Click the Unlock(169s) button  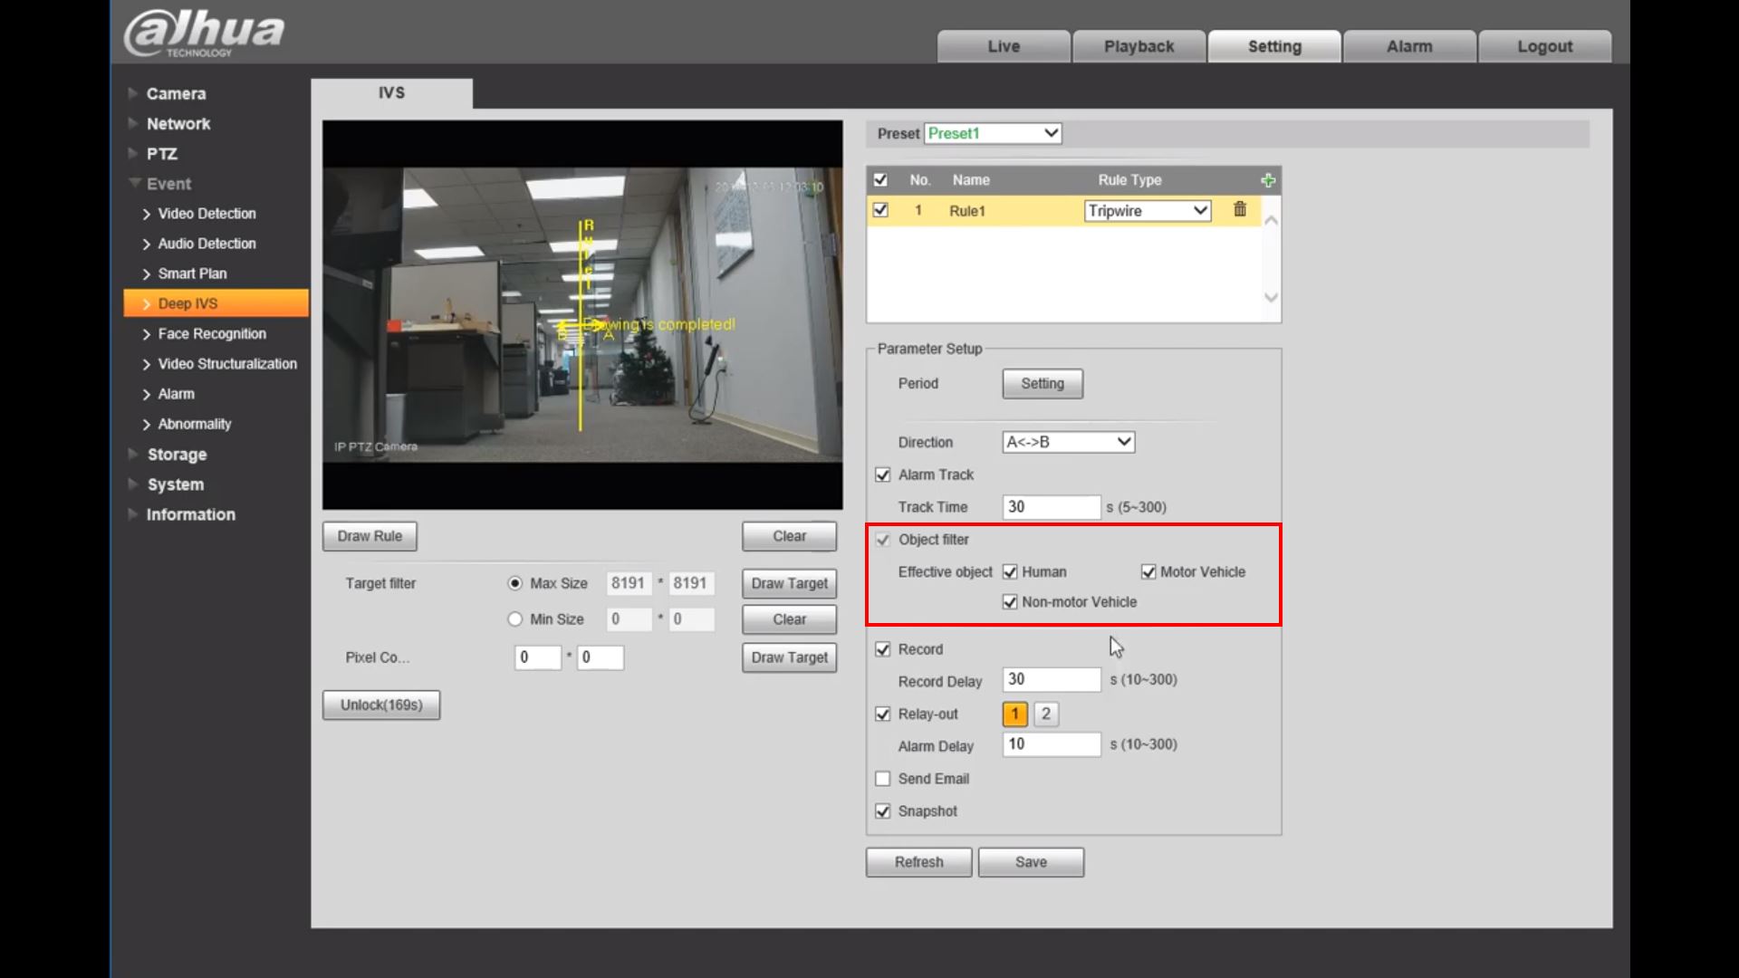[380, 705]
